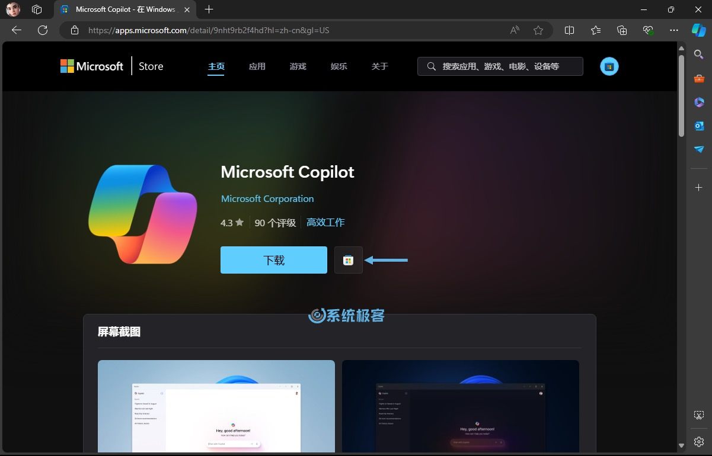712x456 pixels.
Task: View site information lock icon
Action: pos(74,30)
